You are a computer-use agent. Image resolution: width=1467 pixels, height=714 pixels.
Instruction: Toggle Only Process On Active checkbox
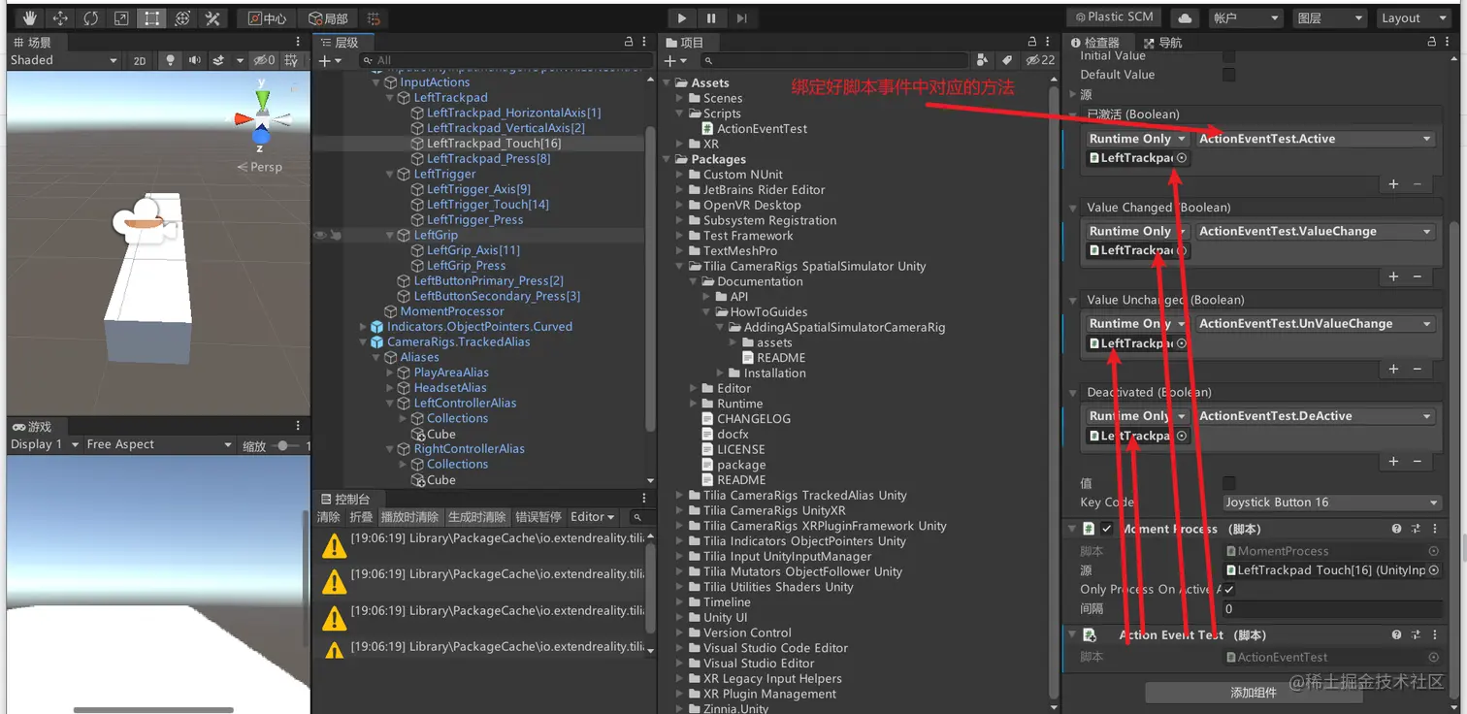pos(1229,590)
